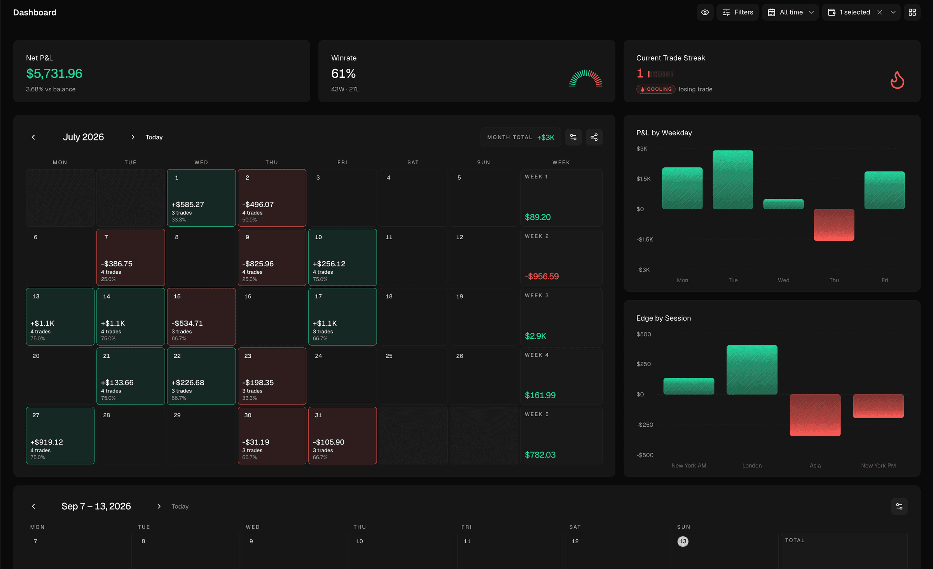Open July 2 day with -$496.07
Screen dimensions: 933x569
[272, 198]
